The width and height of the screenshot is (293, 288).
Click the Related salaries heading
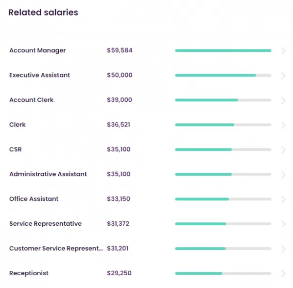[x=43, y=13]
